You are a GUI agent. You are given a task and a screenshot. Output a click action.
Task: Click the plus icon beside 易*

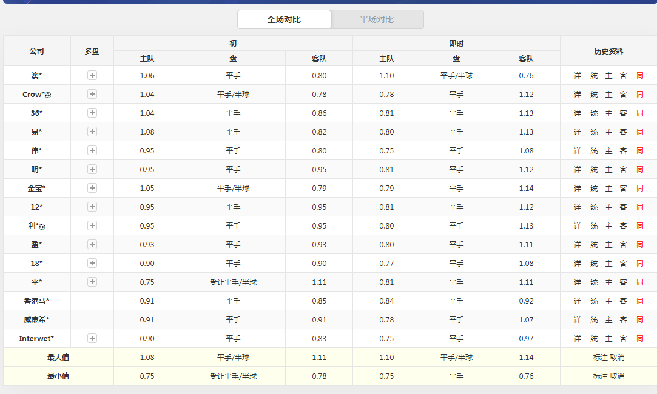[x=92, y=132]
